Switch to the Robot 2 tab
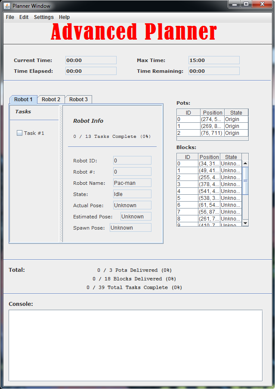 point(51,100)
